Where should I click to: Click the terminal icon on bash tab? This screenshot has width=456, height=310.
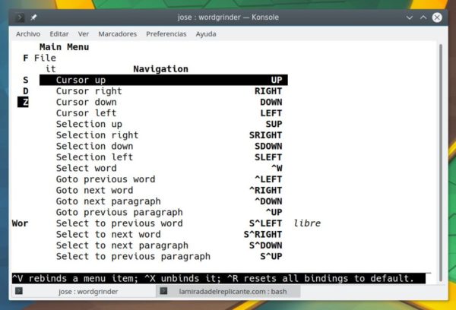tap(163, 291)
